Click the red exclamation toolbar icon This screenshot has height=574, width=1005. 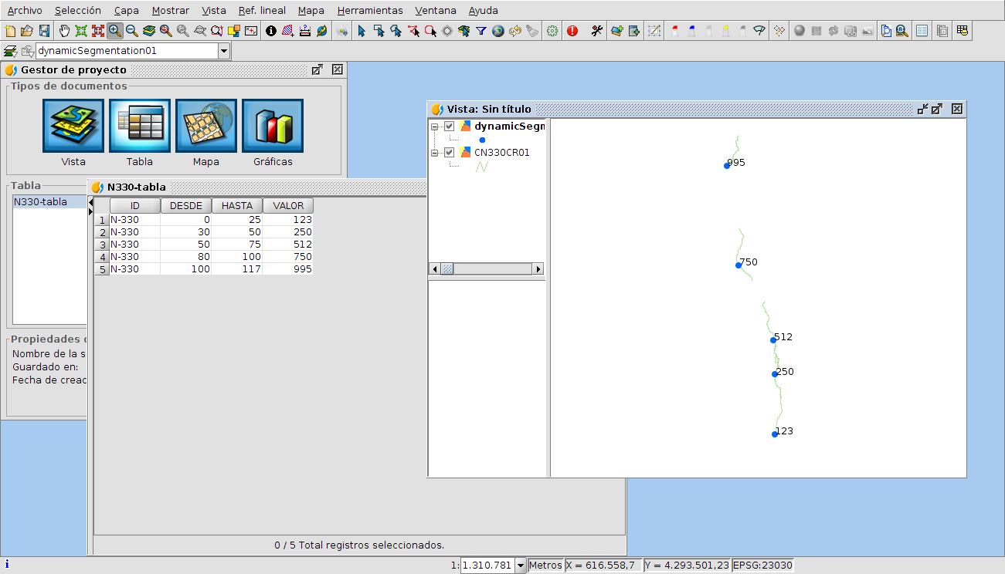pyautogui.click(x=572, y=31)
